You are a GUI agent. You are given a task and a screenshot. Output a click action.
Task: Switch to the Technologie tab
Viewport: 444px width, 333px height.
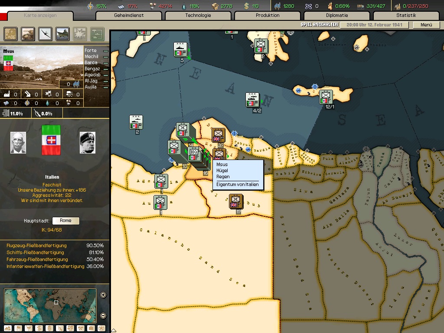click(x=198, y=16)
